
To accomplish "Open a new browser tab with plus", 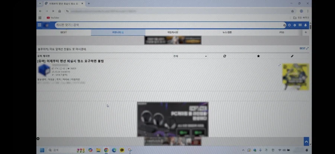I will click(89, 3).
